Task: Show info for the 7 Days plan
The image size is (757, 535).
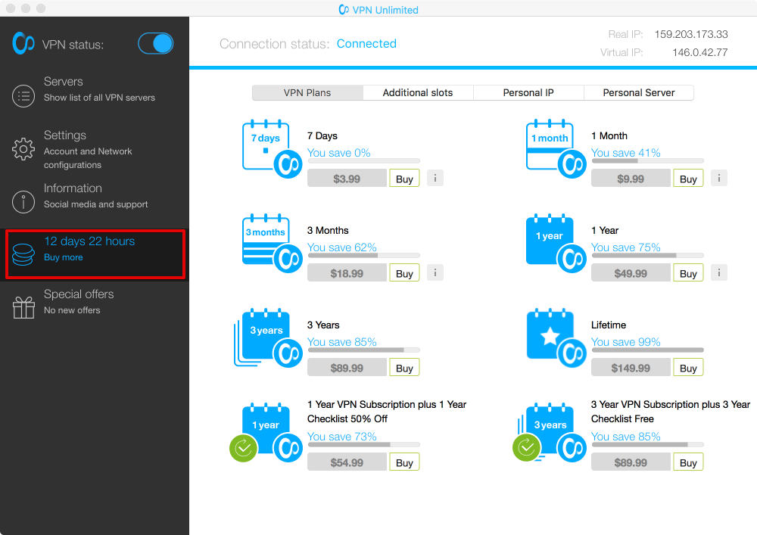Action: click(435, 178)
